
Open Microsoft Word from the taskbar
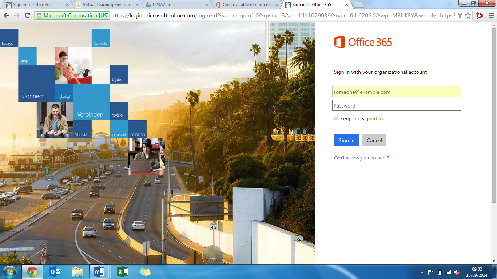coord(100,272)
